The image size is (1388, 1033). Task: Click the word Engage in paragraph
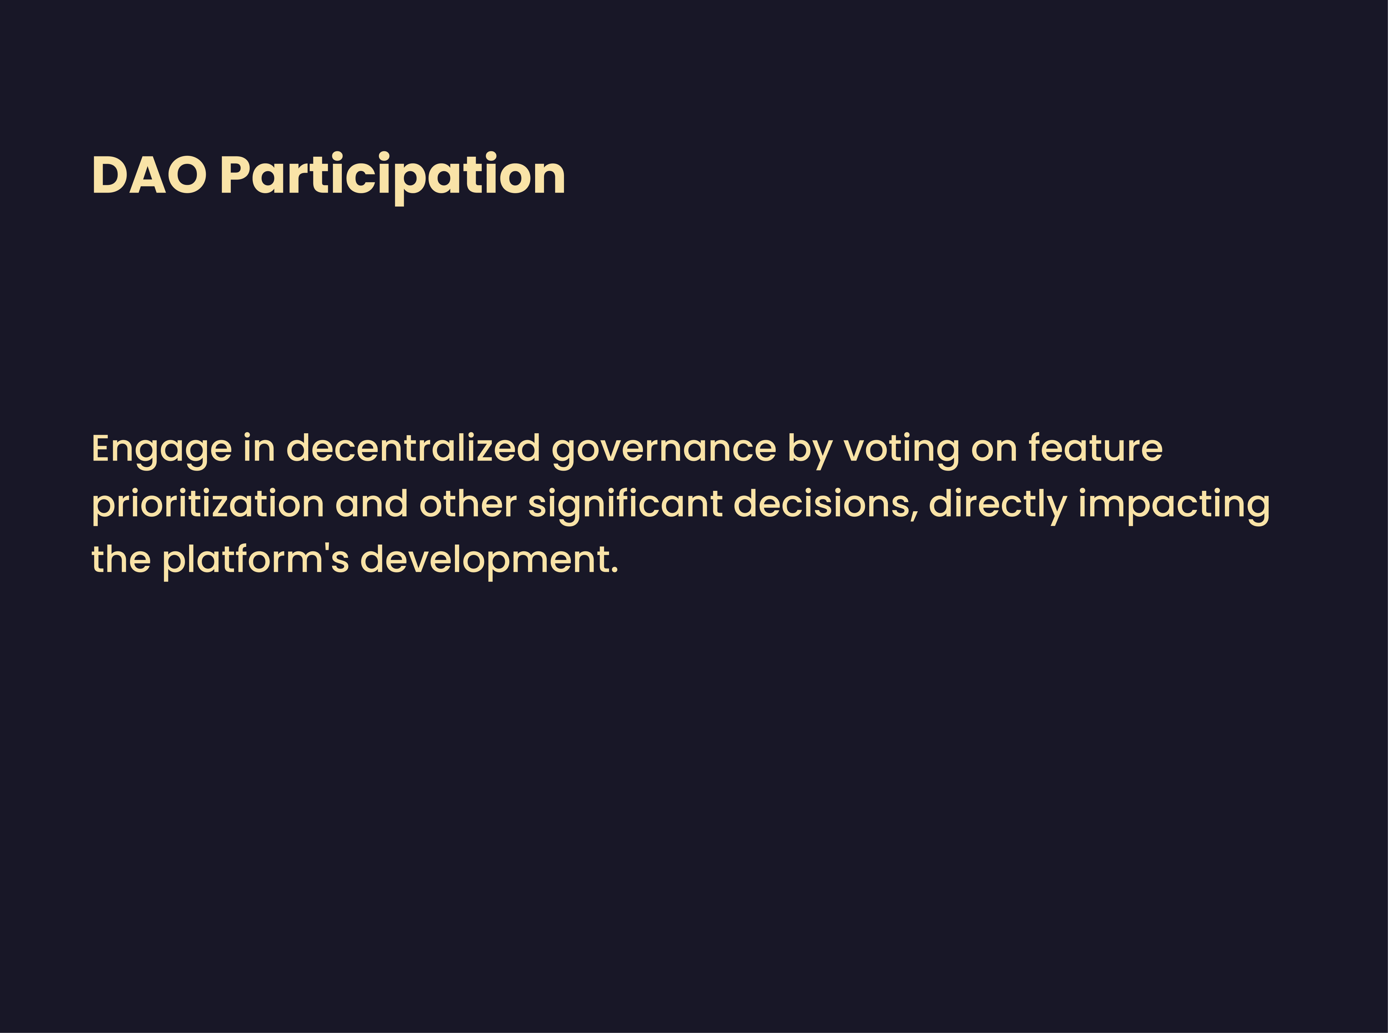point(162,449)
